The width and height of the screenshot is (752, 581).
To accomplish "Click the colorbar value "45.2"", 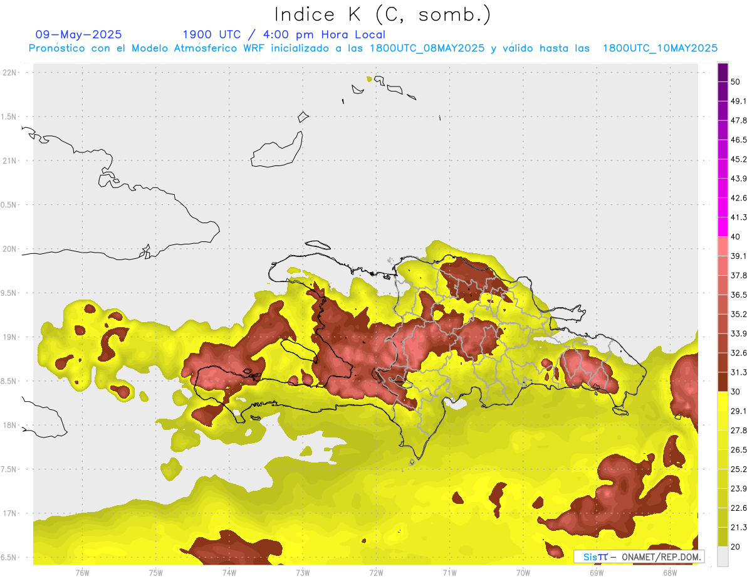I will point(739,159).
